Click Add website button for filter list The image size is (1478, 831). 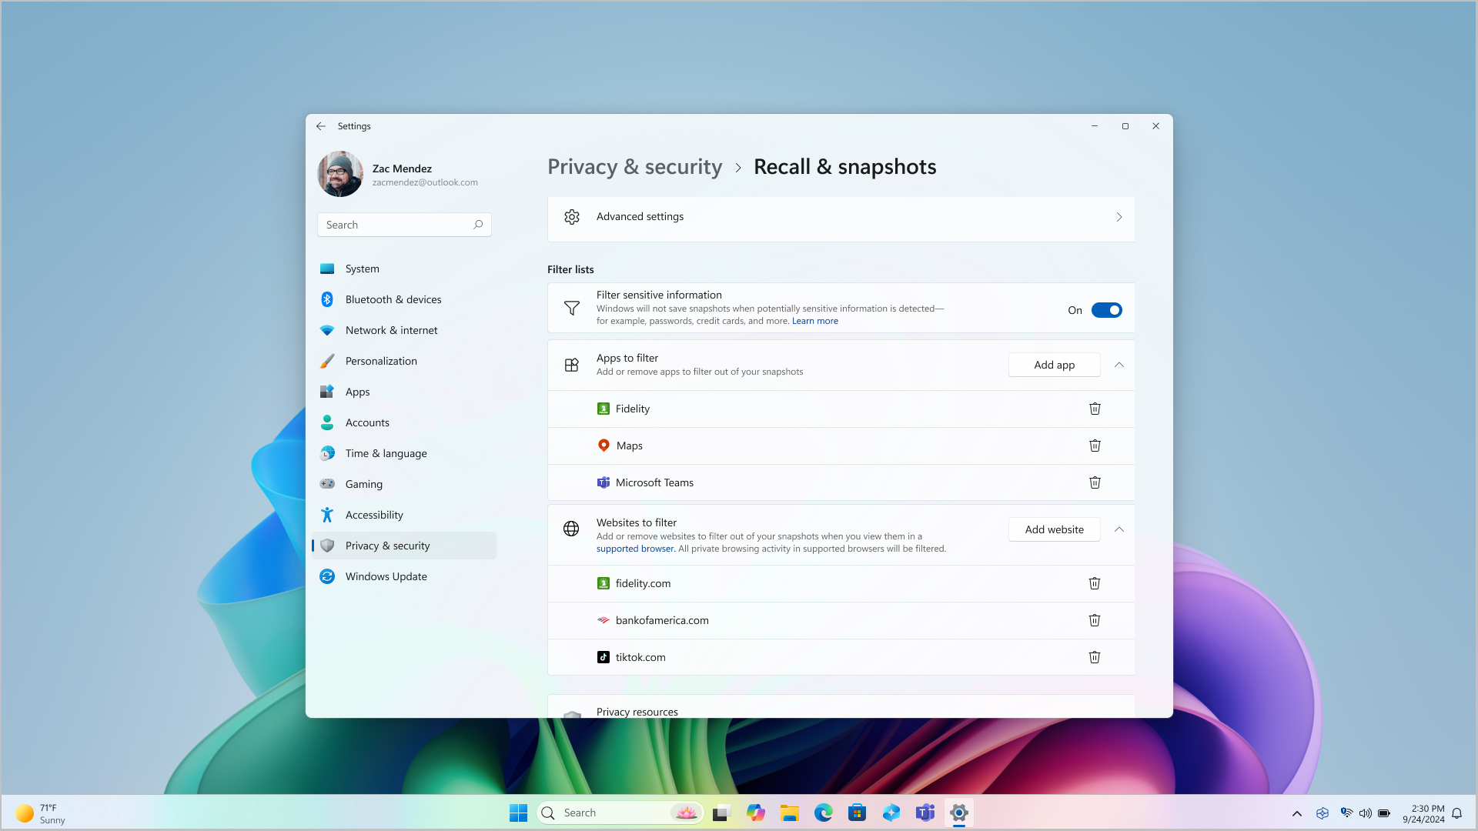(x=1054, y=529)
